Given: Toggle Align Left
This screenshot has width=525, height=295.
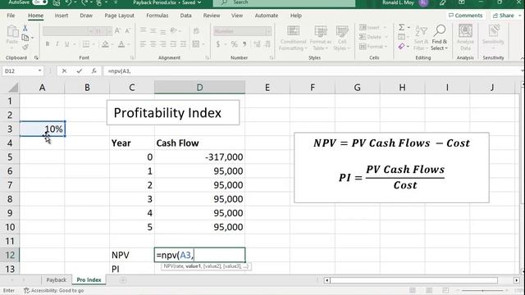Looking at the screenshot, I should [143, 43].
